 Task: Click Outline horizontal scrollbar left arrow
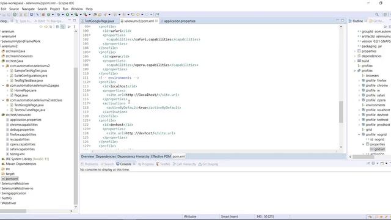click(x=350, y=156)
